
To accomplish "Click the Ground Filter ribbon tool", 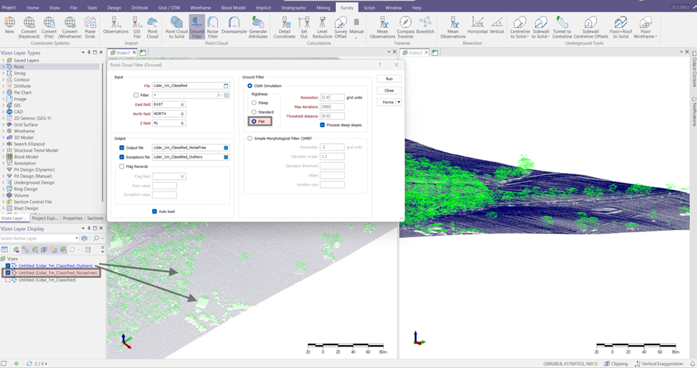I will point(197,27).
